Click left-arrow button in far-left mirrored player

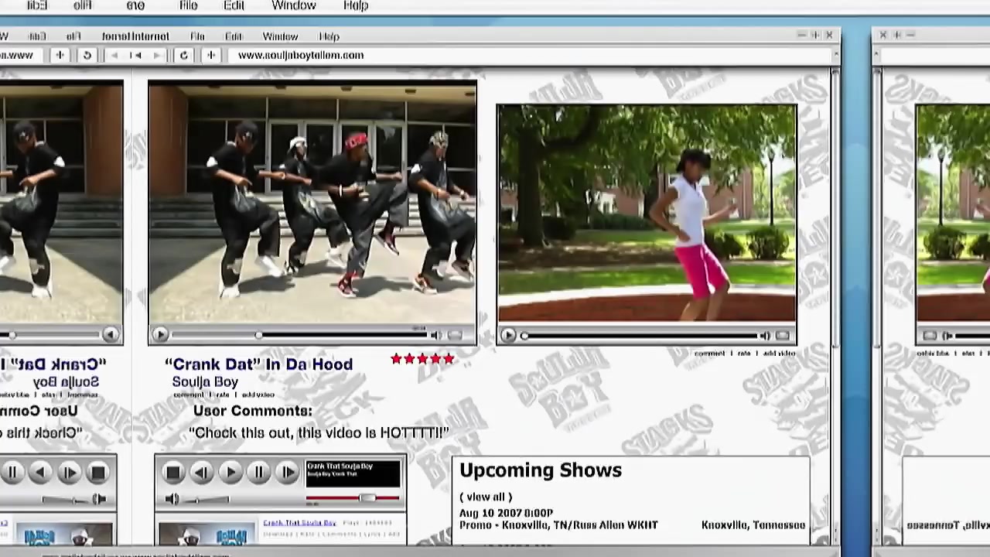pyautogui.click(x=40, y=472)
